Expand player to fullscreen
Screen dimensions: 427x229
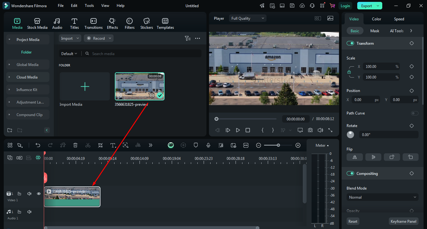point(330,130)
